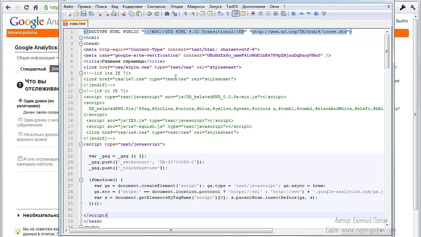Click the 'Начало работы' link
The height and width of the screenshot is (237, 421).
(22, 33)
